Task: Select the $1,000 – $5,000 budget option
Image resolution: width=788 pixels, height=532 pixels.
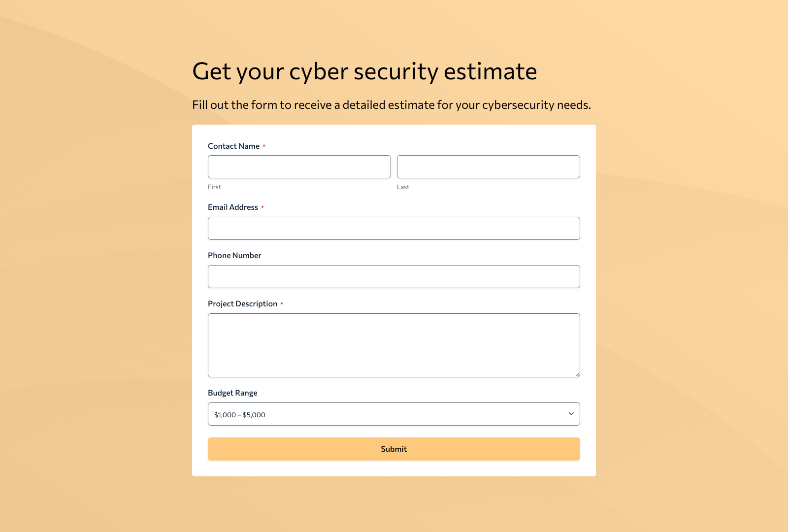Action: [x=240, y=414]
